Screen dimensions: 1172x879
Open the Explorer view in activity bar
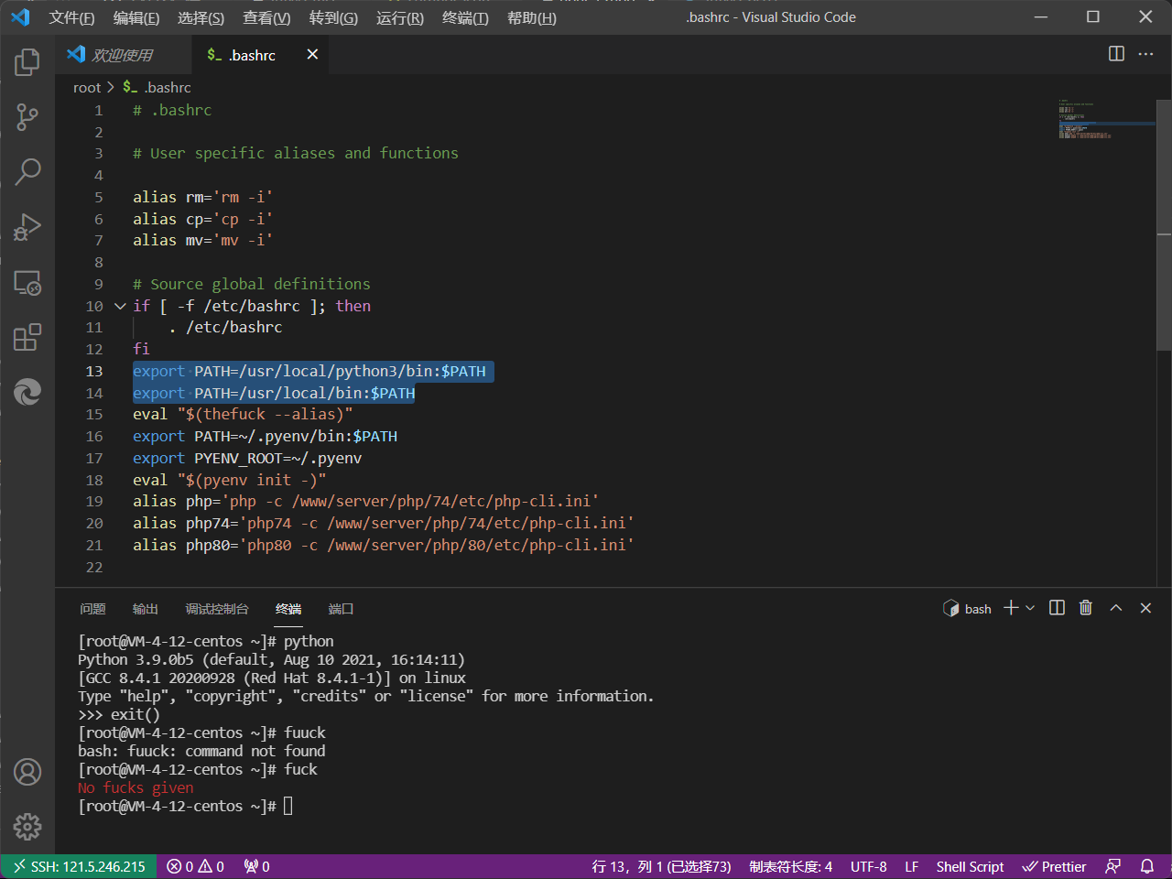coord(27,62)
